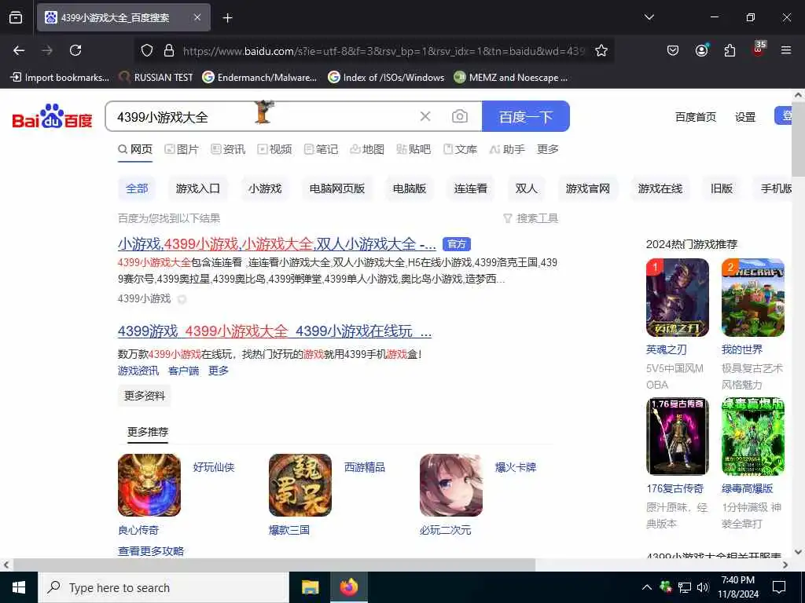The image size is (805, 603).
Task: Open 更多 search categories menu
Action: point(547,149)
